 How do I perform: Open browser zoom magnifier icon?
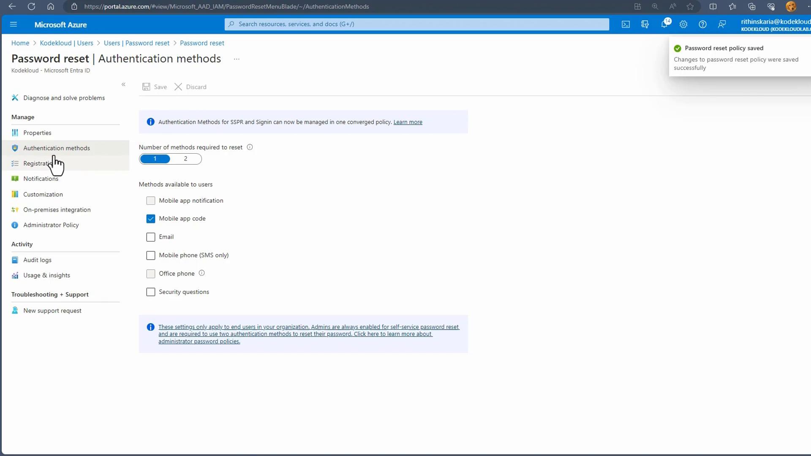tap(655, 6)
